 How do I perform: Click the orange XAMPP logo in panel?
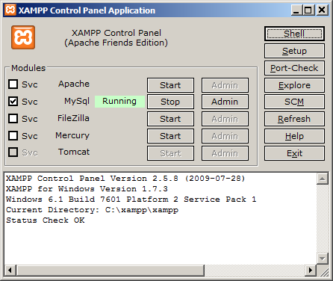tap(23, 37)
